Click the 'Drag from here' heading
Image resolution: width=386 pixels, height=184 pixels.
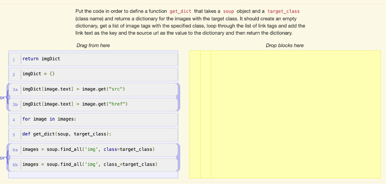point(93,45)
